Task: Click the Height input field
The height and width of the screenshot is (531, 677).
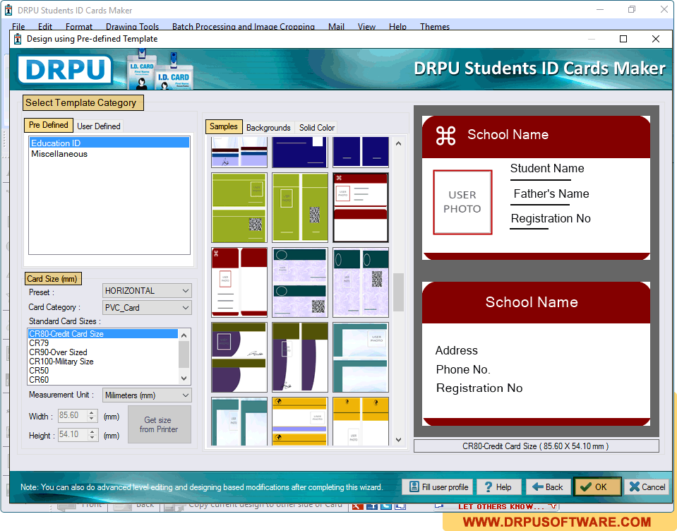Action: pos(73,434)
